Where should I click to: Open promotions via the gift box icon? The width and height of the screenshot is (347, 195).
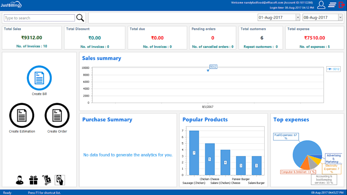point(33,180)
